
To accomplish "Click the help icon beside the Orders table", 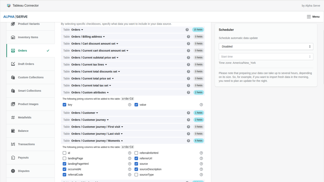I will click(187, 30).
